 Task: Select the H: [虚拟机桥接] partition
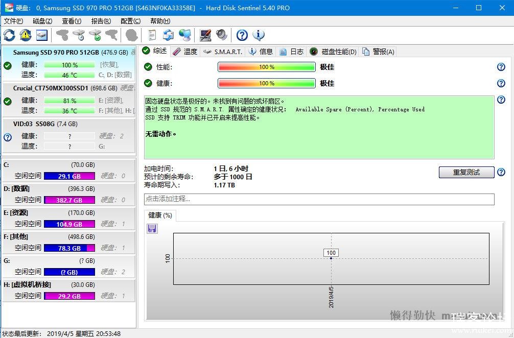(69, 290)
